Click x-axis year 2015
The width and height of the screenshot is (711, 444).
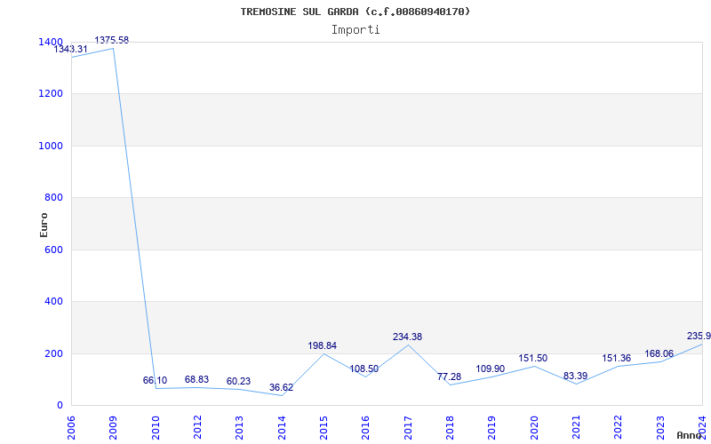(x=324, y=427)
